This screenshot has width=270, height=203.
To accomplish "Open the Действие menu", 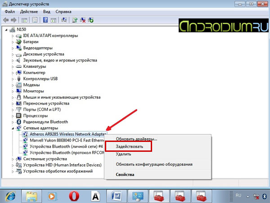I will point(29,12).
